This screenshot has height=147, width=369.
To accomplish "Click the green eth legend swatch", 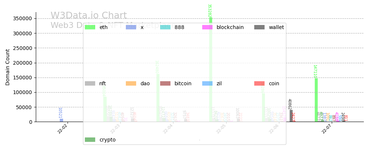I will [x=90, y=27].
